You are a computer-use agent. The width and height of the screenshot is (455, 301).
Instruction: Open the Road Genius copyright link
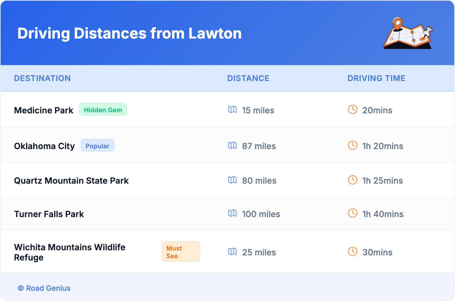coord(44,288)
